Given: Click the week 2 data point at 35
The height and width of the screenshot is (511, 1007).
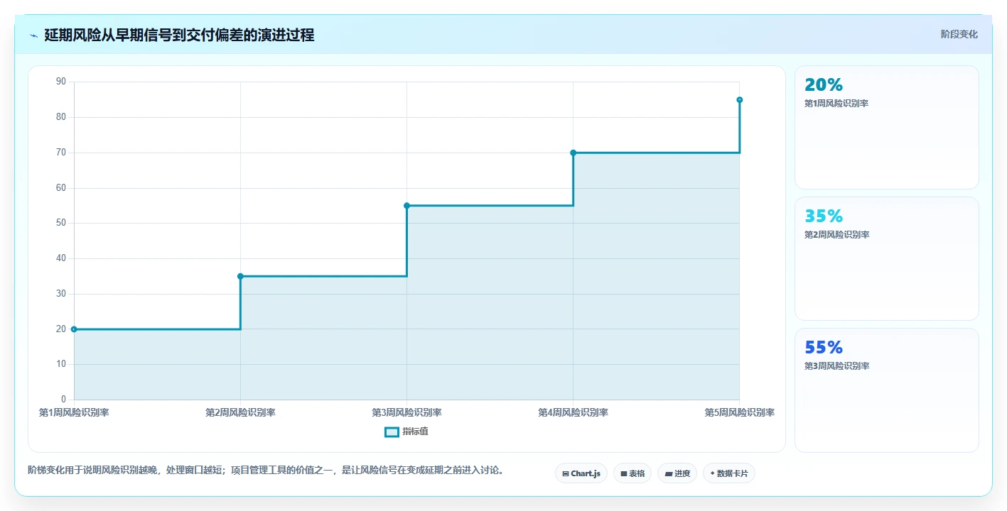Looking at the screenshot, I should coord(240,276).
